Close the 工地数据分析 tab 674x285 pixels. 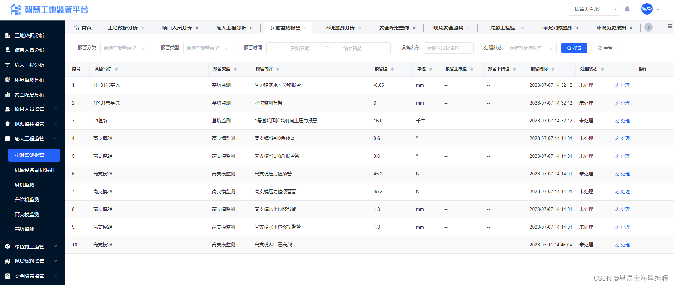coord(143,28)
